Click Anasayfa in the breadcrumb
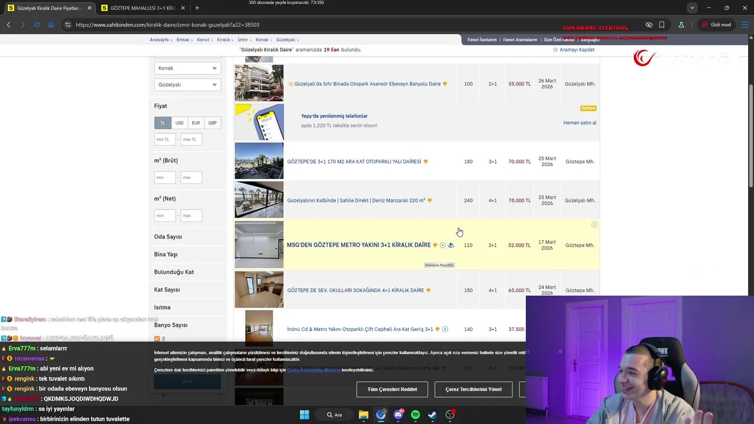Viewport: 754px width, 424px height. coord(159,40)
